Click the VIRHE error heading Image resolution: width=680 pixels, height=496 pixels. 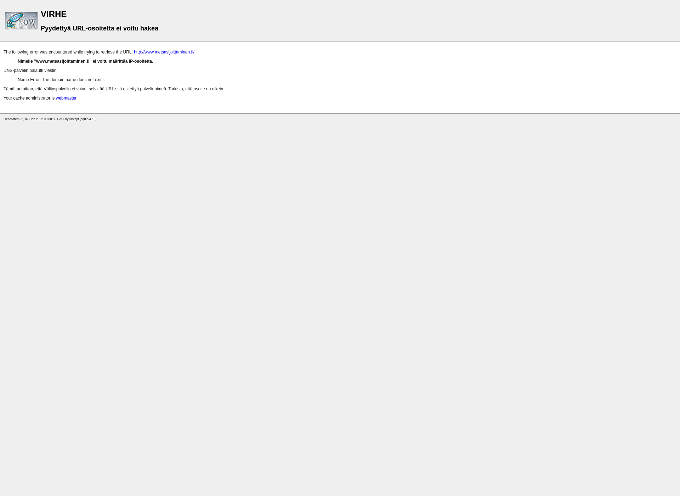pyautogui.click(x=53, y=14)
